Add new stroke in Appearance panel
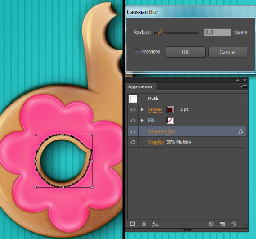256x239 pixels. pyautogui.click(x=133, y=224)
